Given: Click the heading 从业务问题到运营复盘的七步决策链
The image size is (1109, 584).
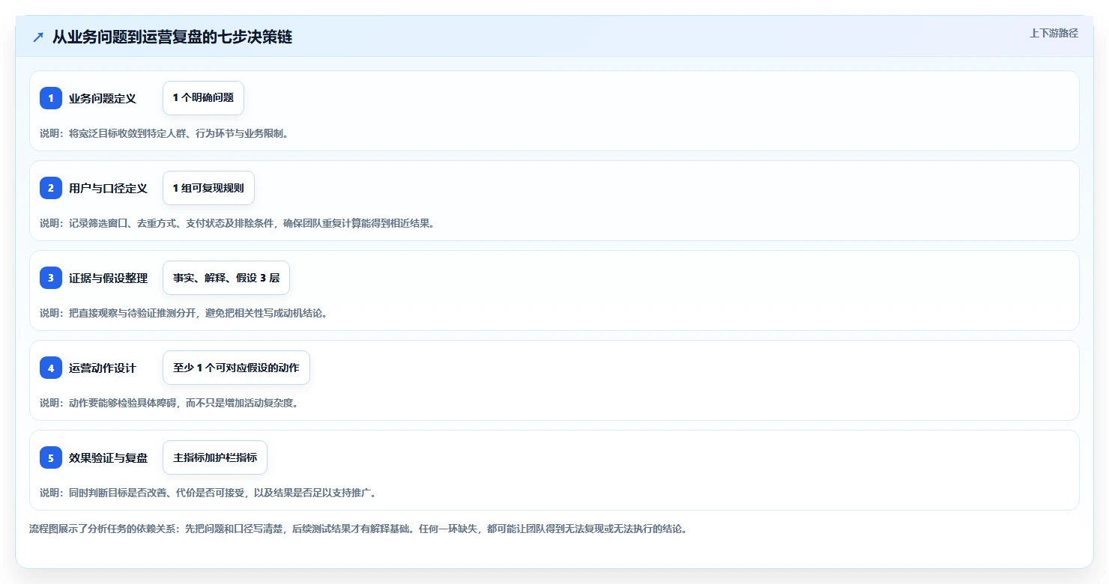Looking at the screenshot, I should point(172,37).
